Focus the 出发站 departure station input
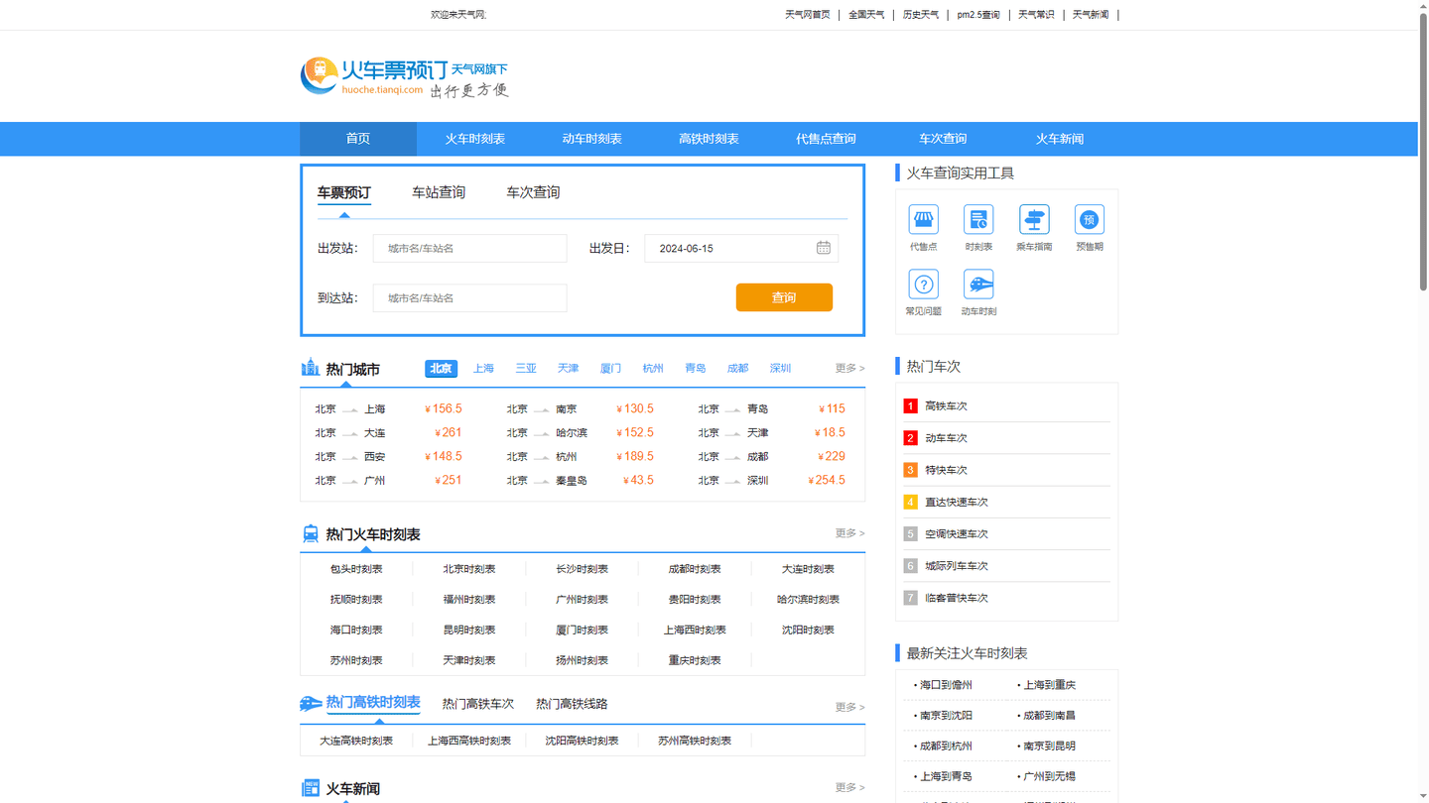Screen dimensions: 1429x803 [x=469, y=248]
